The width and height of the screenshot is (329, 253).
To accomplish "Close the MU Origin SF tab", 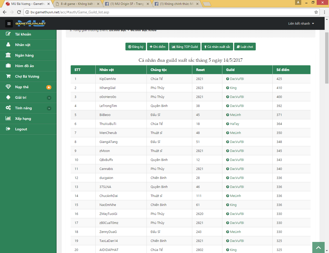I will click(148, 4).
